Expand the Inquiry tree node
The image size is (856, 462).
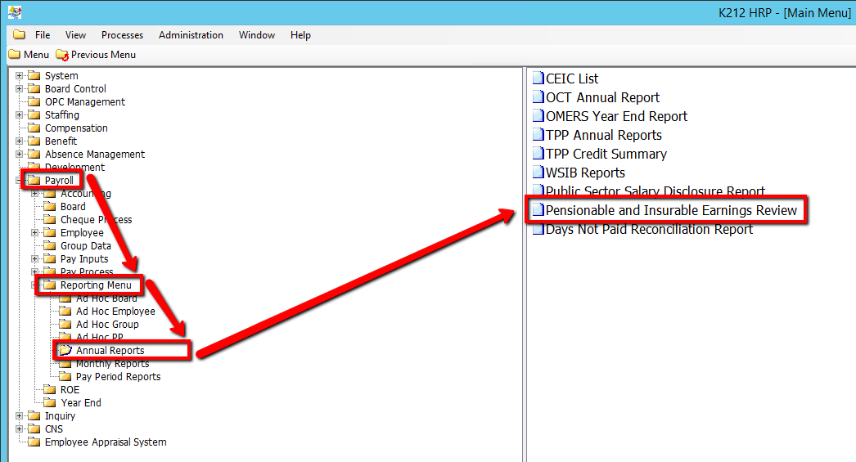[20, 416]
